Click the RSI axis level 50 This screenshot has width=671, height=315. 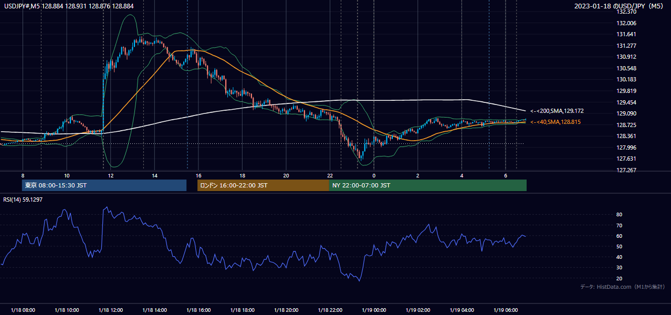(619, 246)
